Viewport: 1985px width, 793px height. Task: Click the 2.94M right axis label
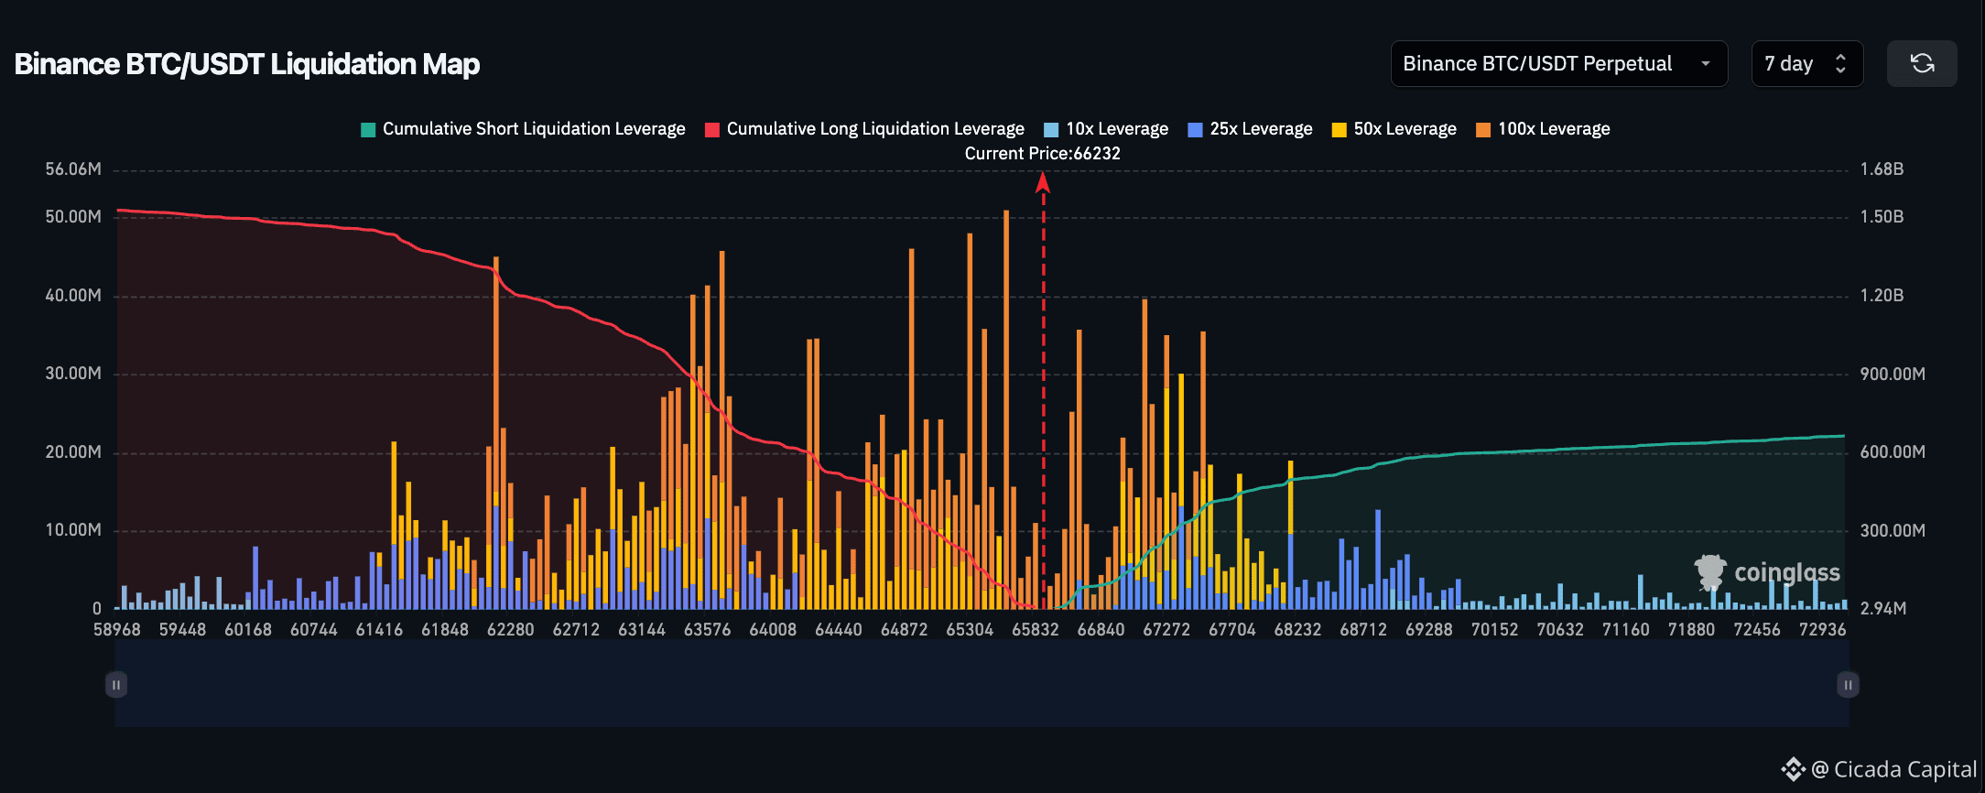point(1883,609)
